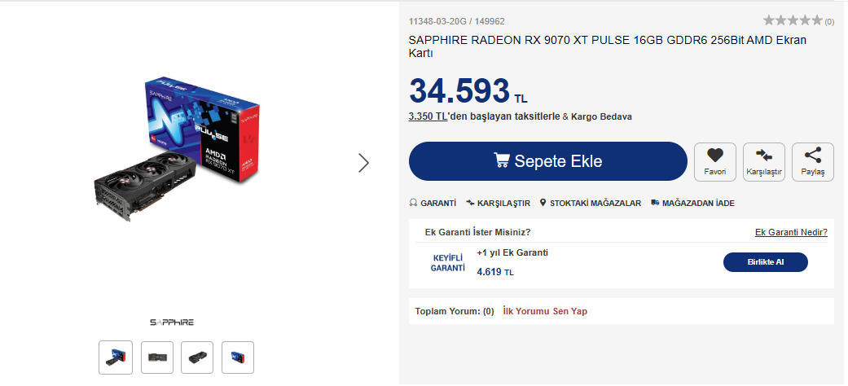This screenshot has width=848, height=386.
Task: Click the Favori heart icon
Action: (x=714, y=155)
